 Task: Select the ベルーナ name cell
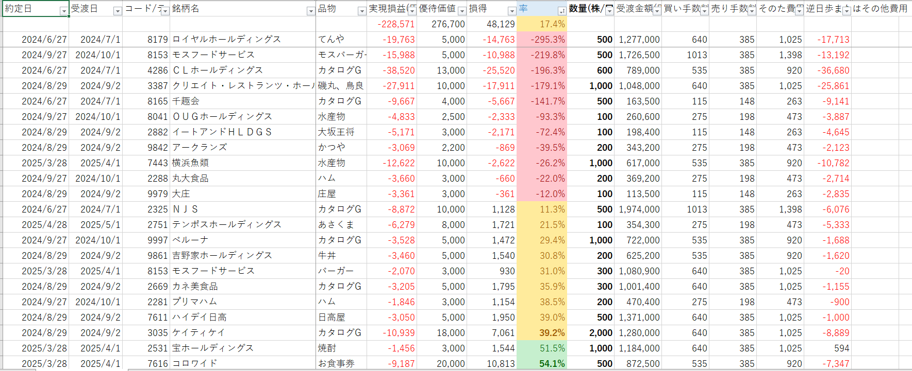[x=243, y=240]
